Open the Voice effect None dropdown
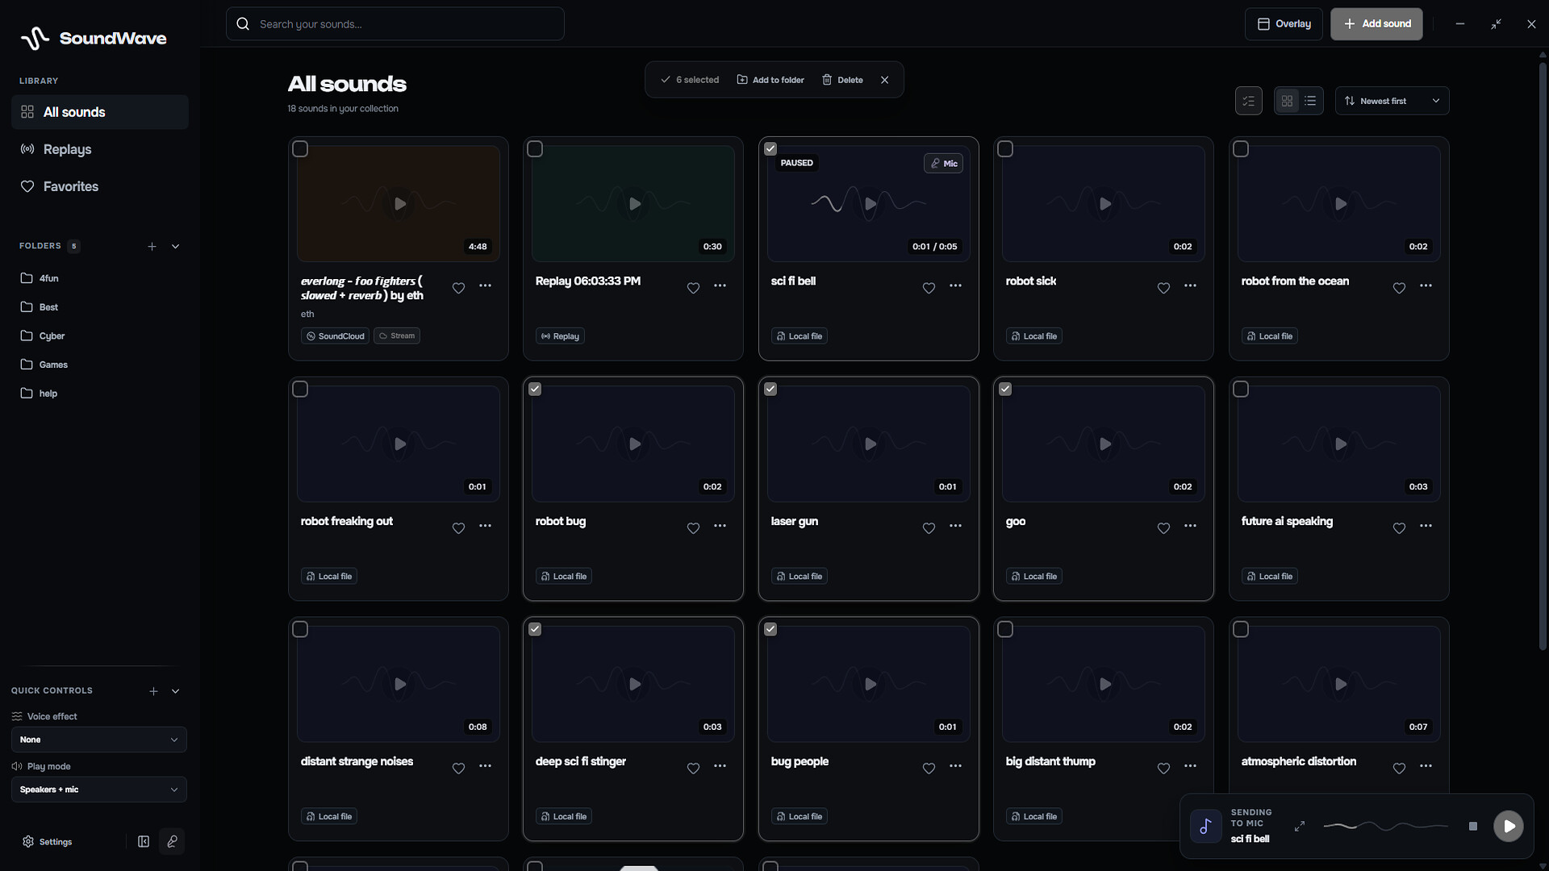This screenshot has height=871, width=1549. pyautogui.click(x=99, y=740)
